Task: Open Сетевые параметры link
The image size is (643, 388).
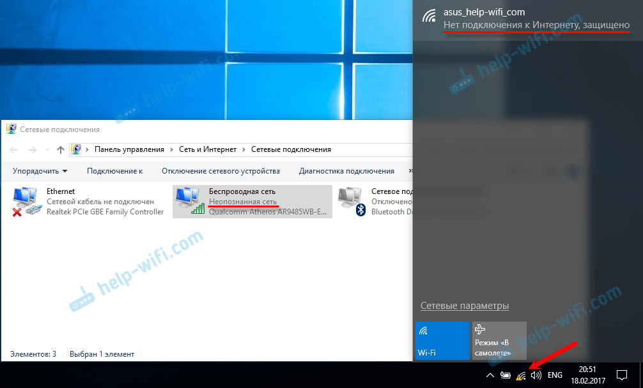Action: click(x=465, y=306)
